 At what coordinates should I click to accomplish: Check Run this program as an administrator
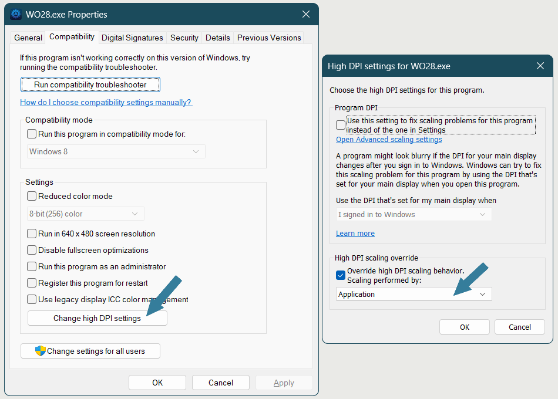[x=32, y=266]
